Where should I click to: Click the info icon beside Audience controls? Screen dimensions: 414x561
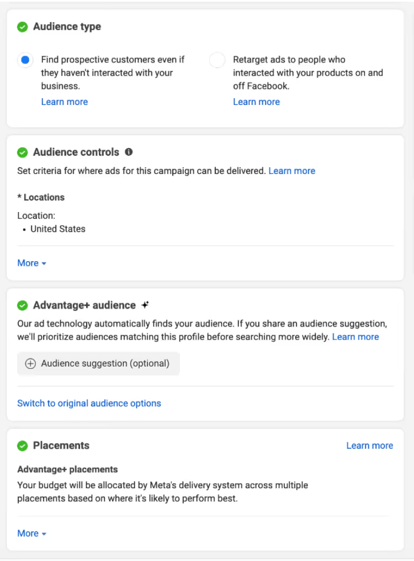129,152
